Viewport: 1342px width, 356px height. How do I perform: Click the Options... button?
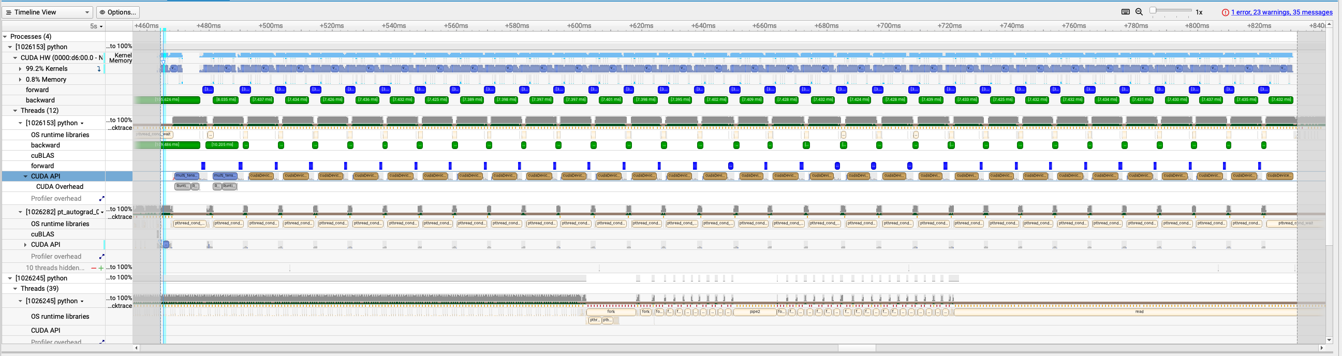tap(117, 12)
